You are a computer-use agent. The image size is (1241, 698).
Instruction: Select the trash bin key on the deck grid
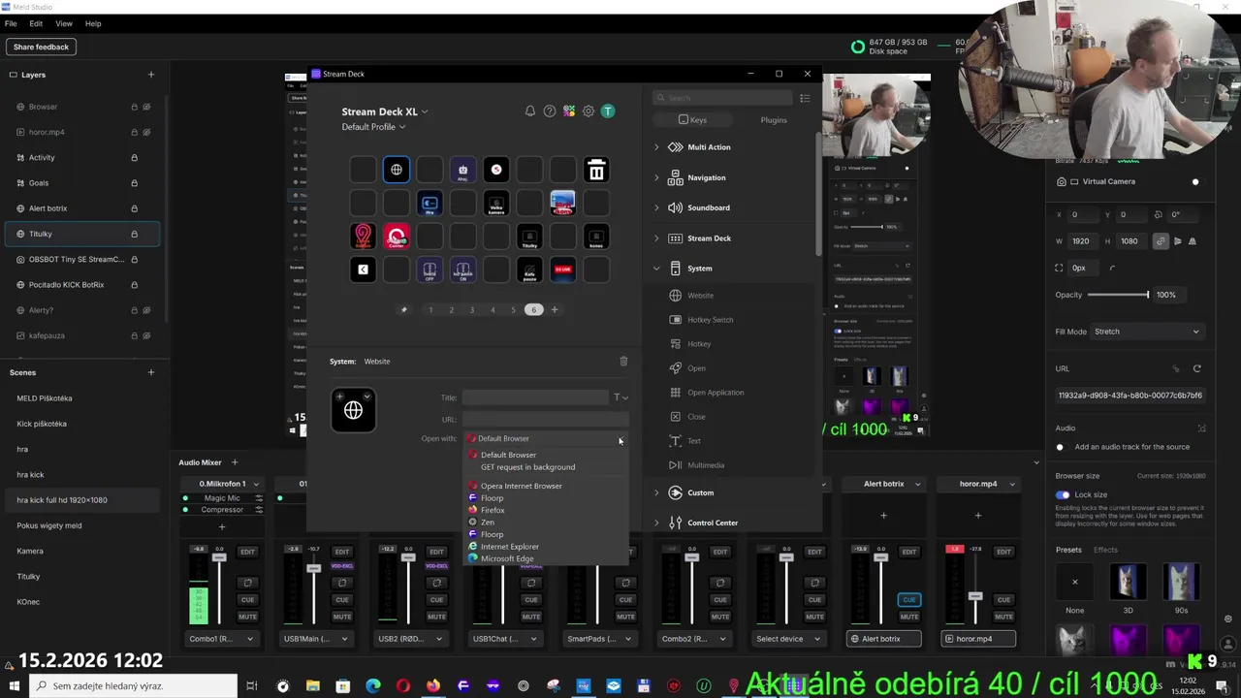pos(596,171)
